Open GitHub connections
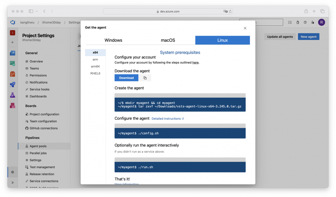The width and height of the screenshot is (336, 197). 44,128
